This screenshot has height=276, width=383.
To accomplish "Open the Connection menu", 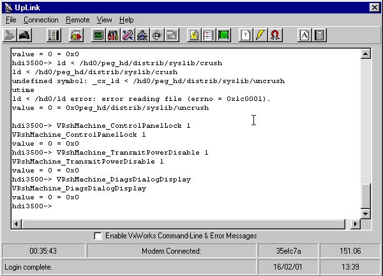I will 41,20.
